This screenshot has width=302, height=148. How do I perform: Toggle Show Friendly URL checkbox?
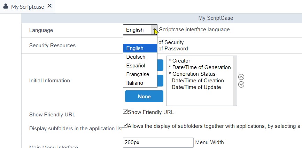[125, 112]
